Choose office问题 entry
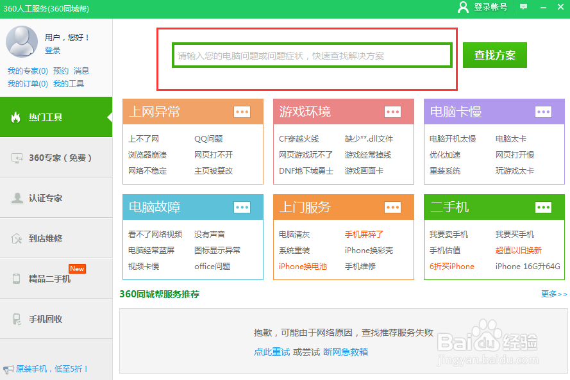The image size is (570, 380). 212,267
